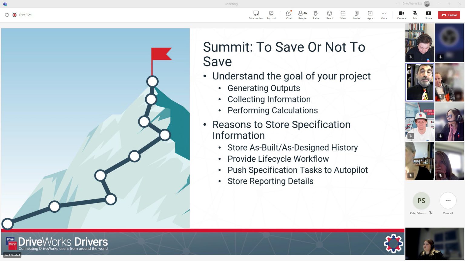Open the Apps panel
The image size is (465, 261).
(370, 15)
